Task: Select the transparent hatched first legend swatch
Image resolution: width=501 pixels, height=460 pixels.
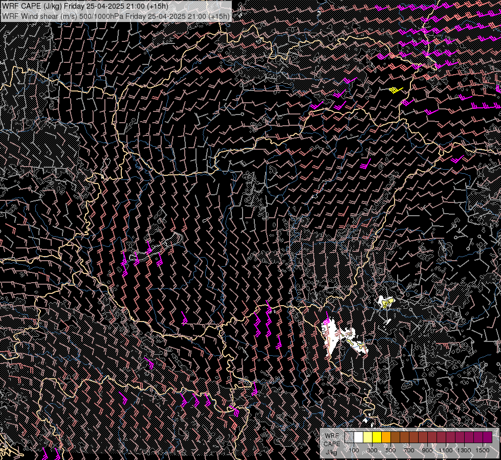Action: click(349, 438)
